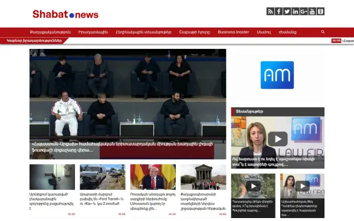Open the Շաբաթի հյուրը menu item
Screen dimensions: 354x221
(x=194, y=32)
